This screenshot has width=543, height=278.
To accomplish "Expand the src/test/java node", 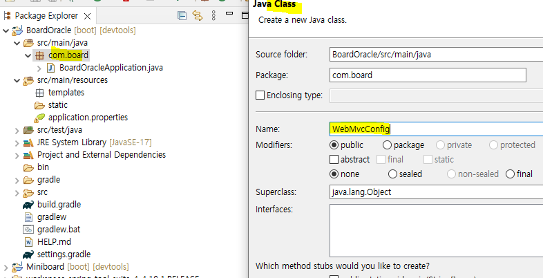I will (x=17, y=131).
